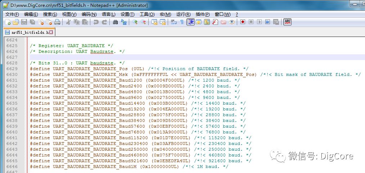Image resolution: width=365 pixels, height=173 pixels.
Task: Close the nrf51_bitfields.h tab with red X
Action: point(51,32)
